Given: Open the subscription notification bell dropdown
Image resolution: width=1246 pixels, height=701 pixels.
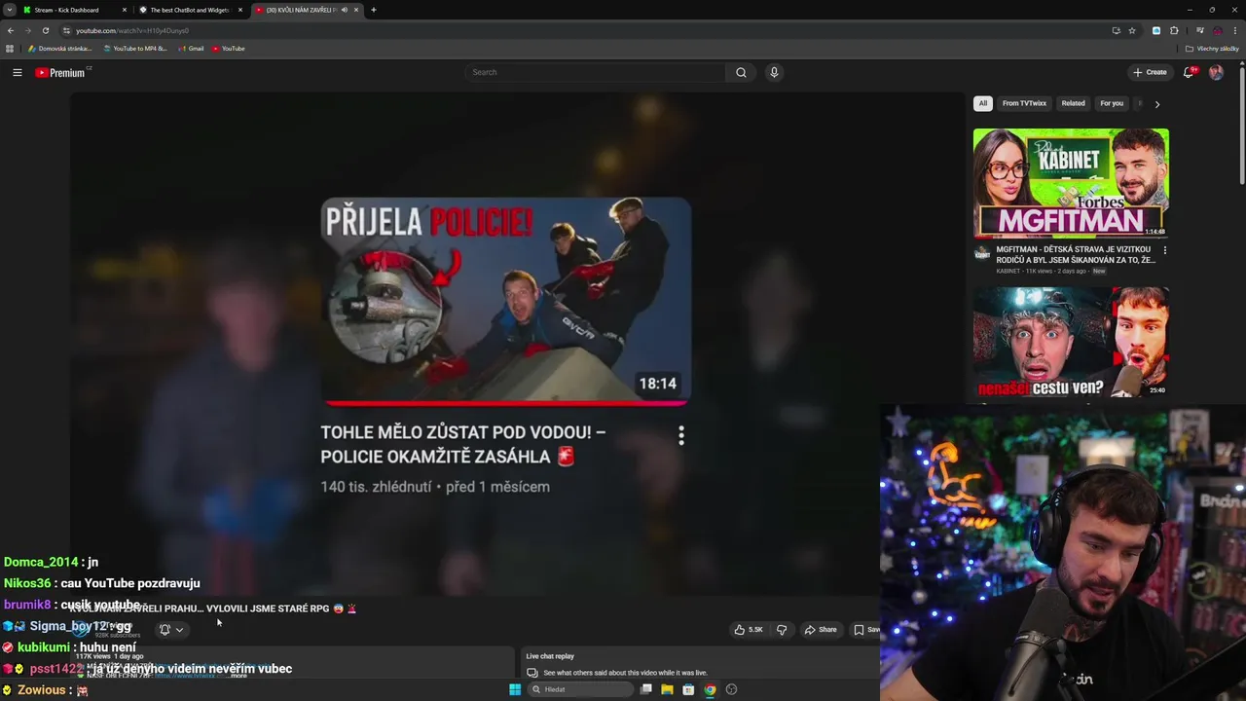Looking at the screenshot, I should [x=171, y=630].
